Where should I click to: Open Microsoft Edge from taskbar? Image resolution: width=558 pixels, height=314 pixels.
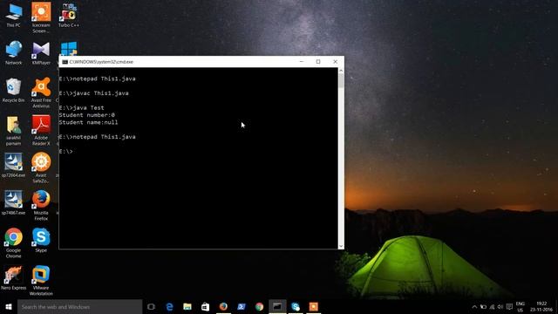coord(170,306)
